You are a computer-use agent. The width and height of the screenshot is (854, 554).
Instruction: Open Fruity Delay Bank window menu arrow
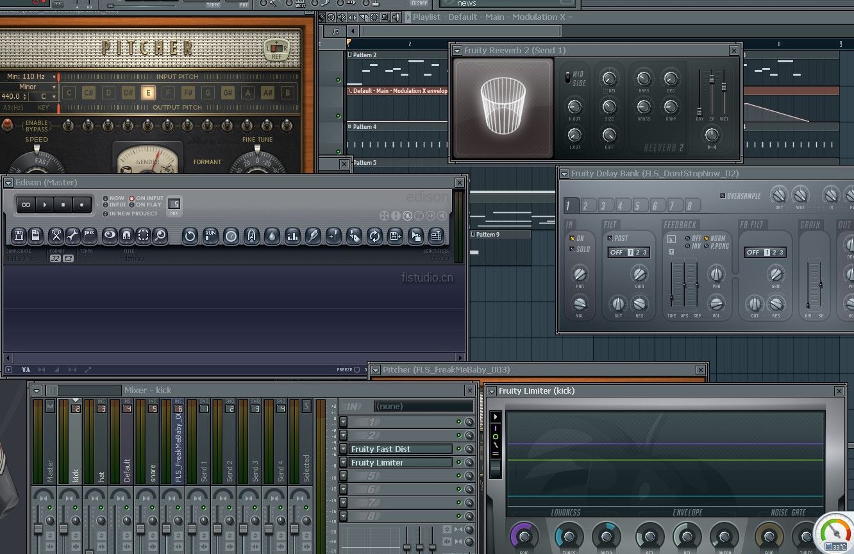[x=564, y=174]
